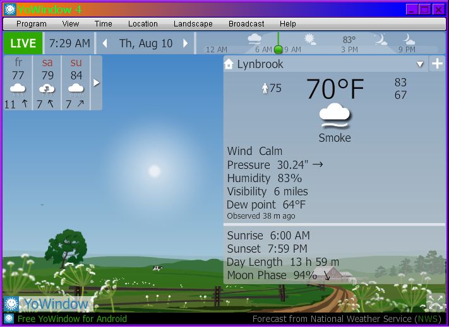Click the feels-like person icon

click(265, 88)
